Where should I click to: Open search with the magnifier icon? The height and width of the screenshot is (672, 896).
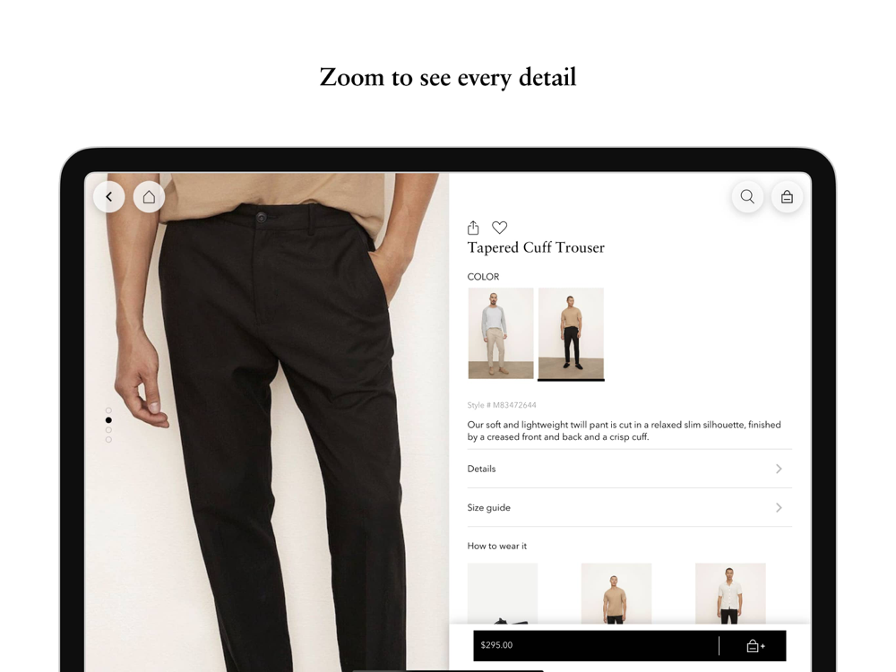click(x=747, y=196)
